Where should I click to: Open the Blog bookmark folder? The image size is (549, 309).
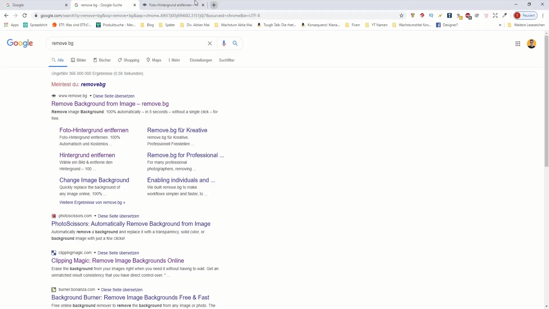(147, 25)
